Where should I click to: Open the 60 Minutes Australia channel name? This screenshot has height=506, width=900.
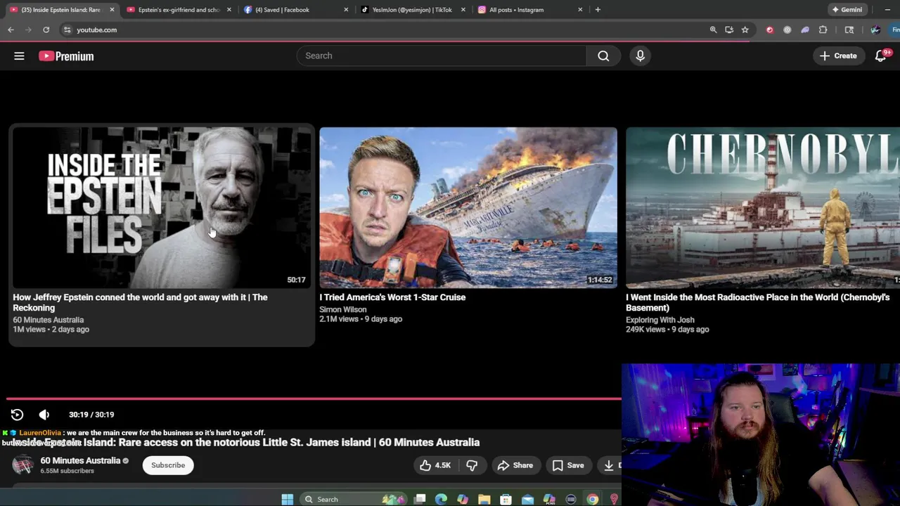pos(80,460)
